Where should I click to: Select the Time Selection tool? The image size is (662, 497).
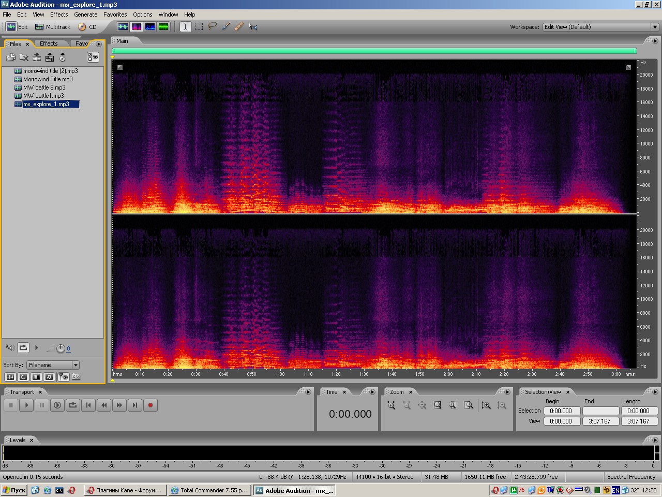click(x=186, y=26)
